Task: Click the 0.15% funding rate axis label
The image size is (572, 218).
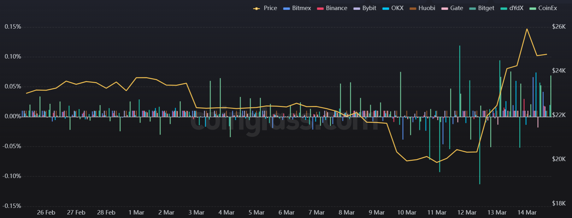Action: [13, 27]
